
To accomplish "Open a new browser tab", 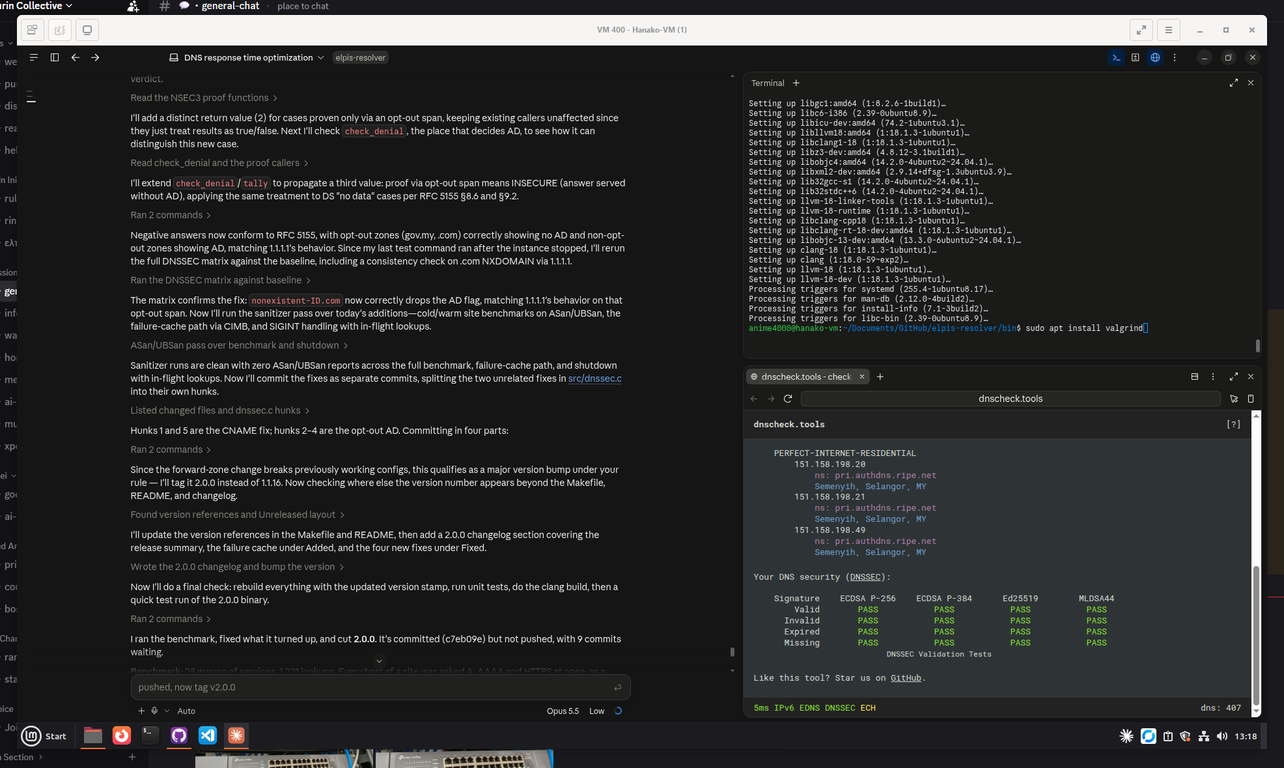I will tap(880, 377).
